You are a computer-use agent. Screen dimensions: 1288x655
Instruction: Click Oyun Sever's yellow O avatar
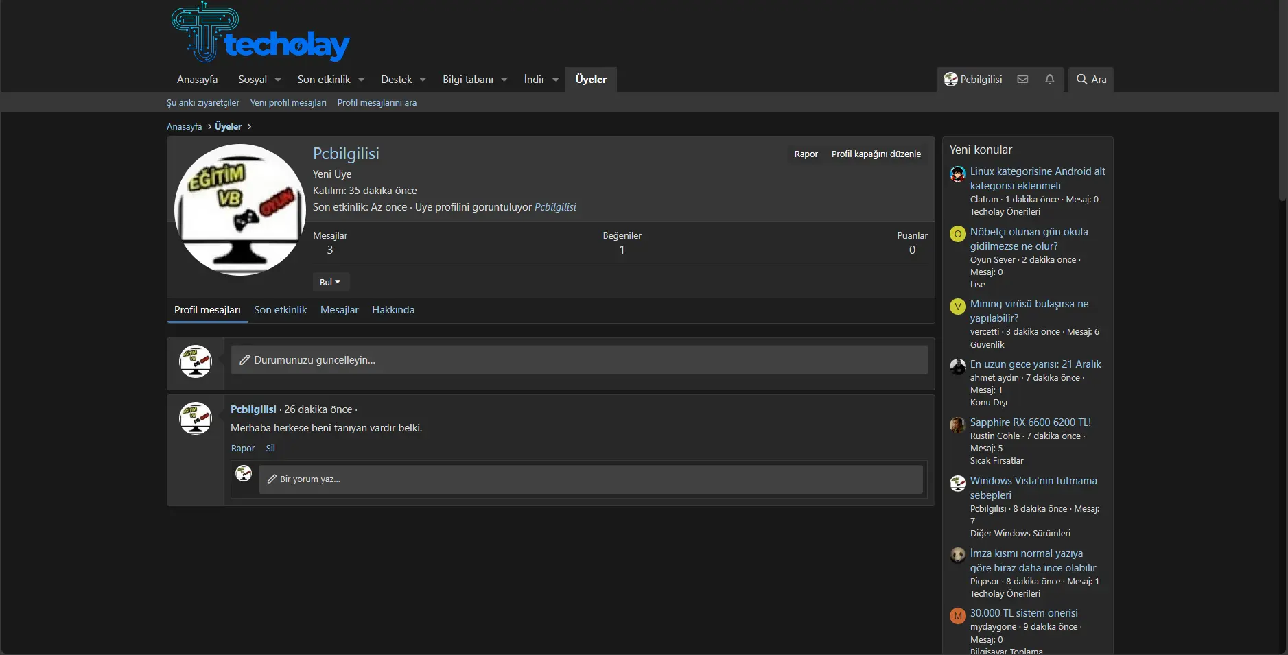tap(957, 234)
